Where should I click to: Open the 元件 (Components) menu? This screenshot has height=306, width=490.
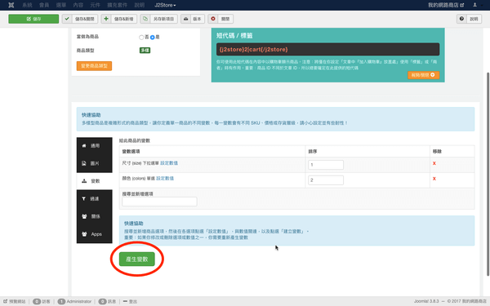click(x=95, y=5)
